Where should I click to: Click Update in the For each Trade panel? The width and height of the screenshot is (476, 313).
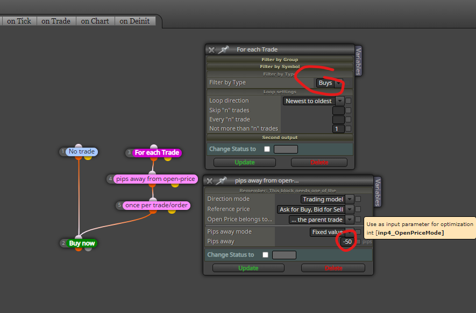(245, 163)
